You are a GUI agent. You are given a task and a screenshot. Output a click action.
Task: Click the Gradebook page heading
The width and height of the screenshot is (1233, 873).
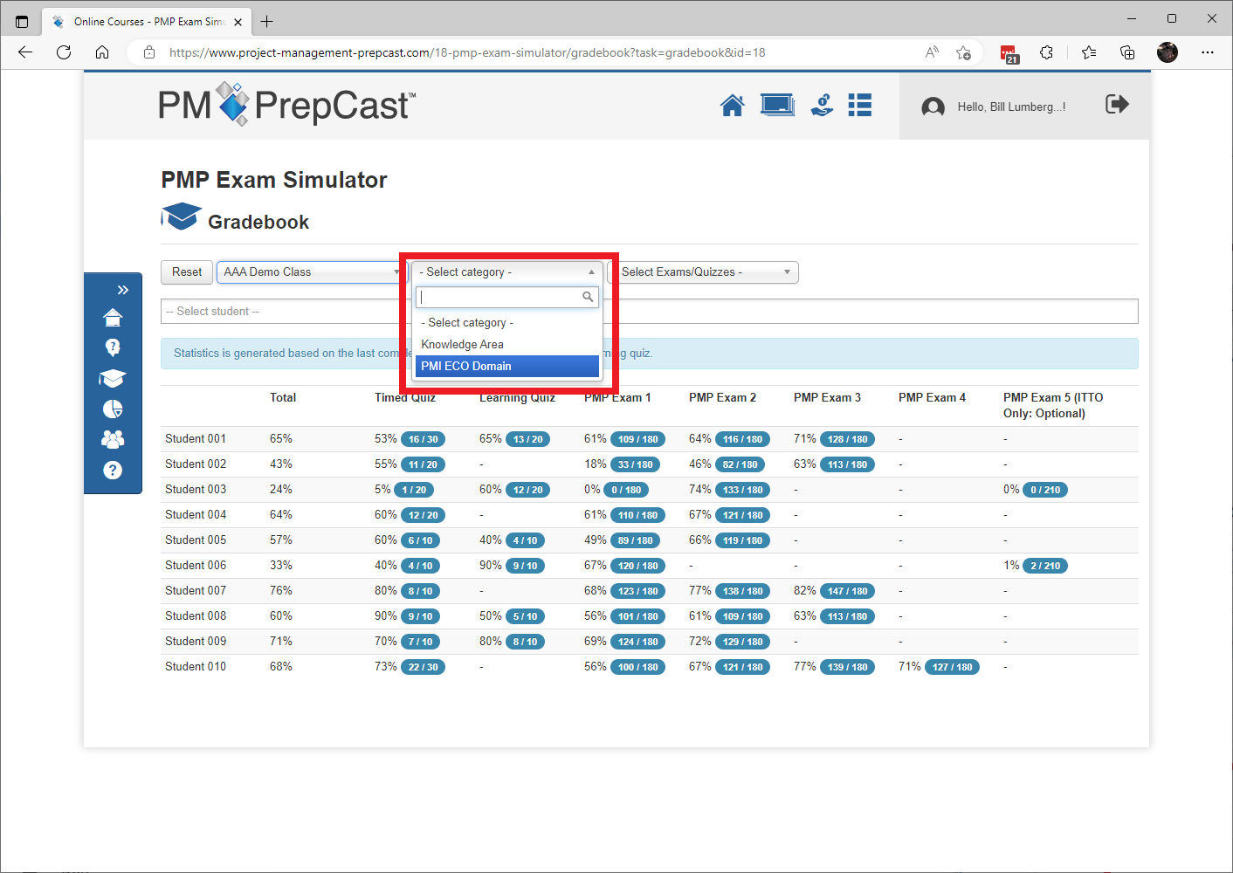pyautogui.click(x=258, y=222)
